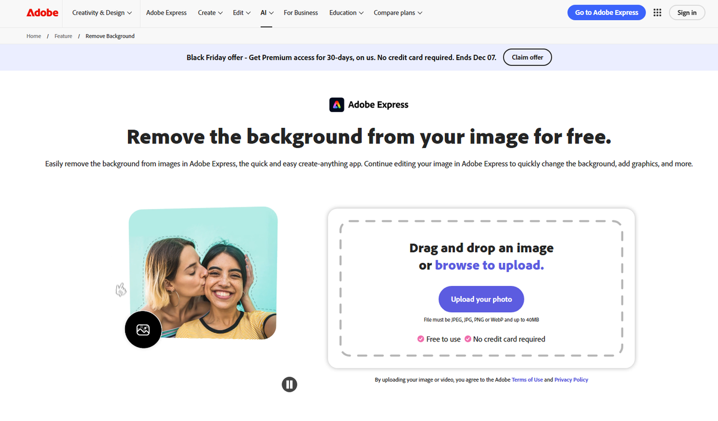Click the file format requirements text
Viewport: 718px width, 421px height.
[x=481, y=320]
